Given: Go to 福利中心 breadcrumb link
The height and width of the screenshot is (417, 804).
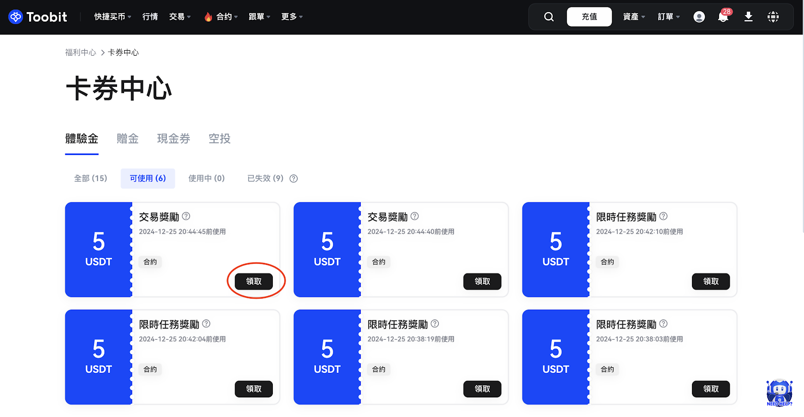Looking at the screenshot, I should pos(80,52).
